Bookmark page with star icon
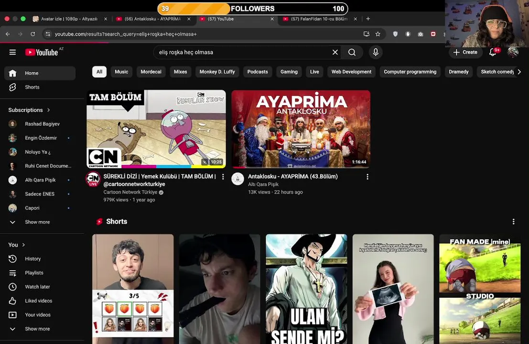Image resolution: width=529 pixels, height=344 pixels. (x=378, y=34)
